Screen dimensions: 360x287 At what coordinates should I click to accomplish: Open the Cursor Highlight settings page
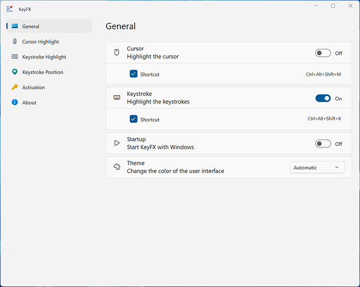point(40,42)
